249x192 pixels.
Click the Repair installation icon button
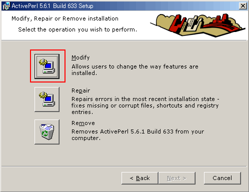pyautogui.click(x=47, y=99)
